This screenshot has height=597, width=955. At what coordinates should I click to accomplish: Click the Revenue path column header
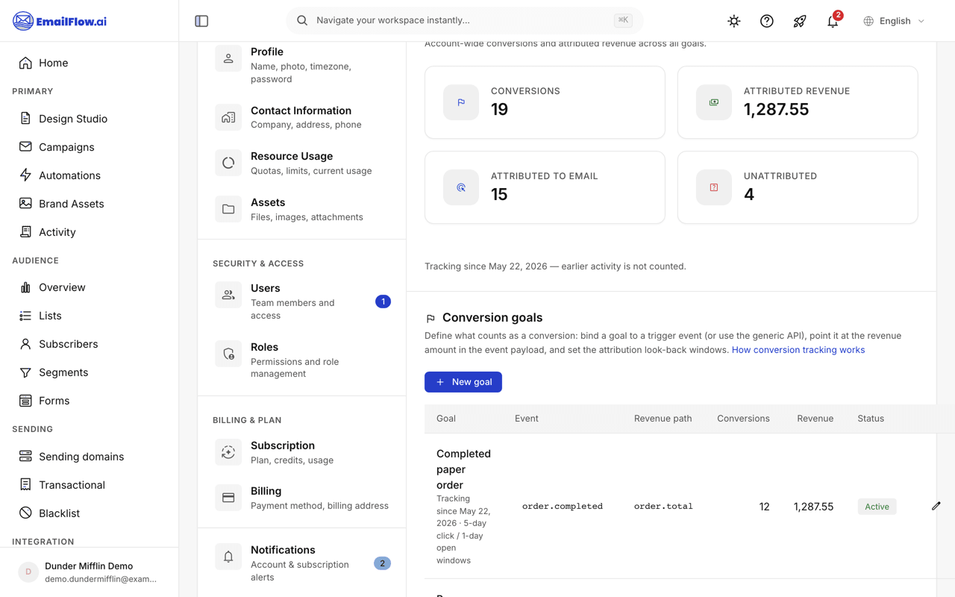click(663, 419)
